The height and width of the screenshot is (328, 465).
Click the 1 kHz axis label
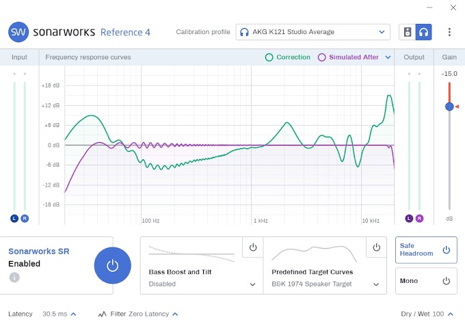coord(261,221)
